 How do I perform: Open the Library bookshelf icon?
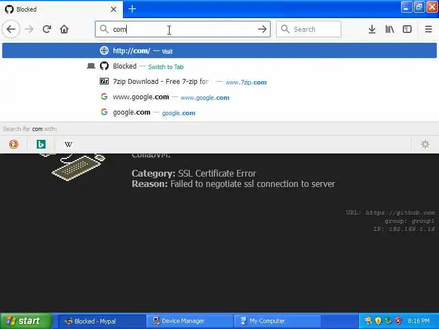click(x=390, y=29)
